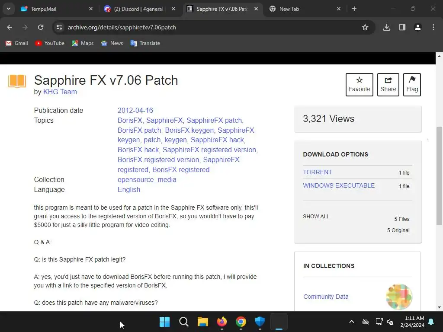Open a new browser tab with plus
This screenshot has height=332, width=443.
[x=354, y=9]
